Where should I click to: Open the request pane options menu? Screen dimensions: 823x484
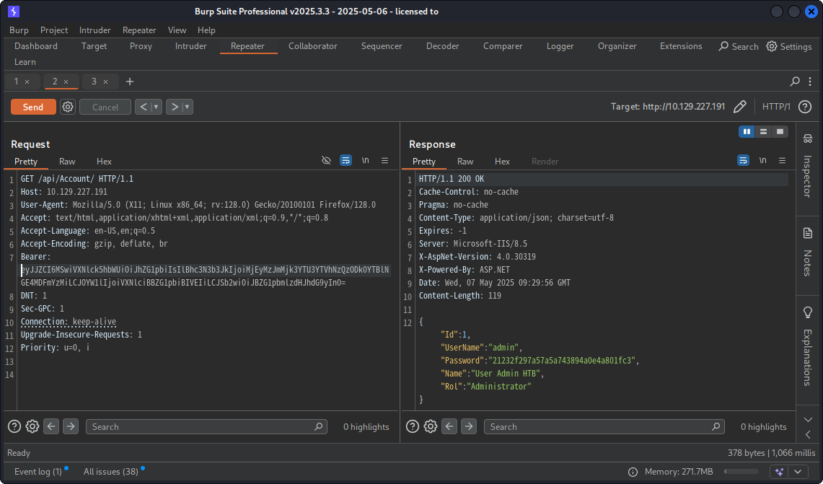point(385,161)
